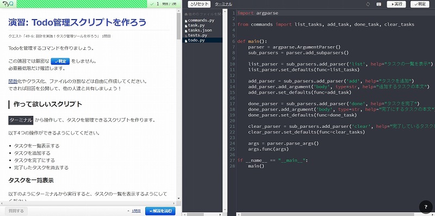This screenshot has height=216, width=435.
Task: Open the 関数 glossary link
Action: [13, 82]
